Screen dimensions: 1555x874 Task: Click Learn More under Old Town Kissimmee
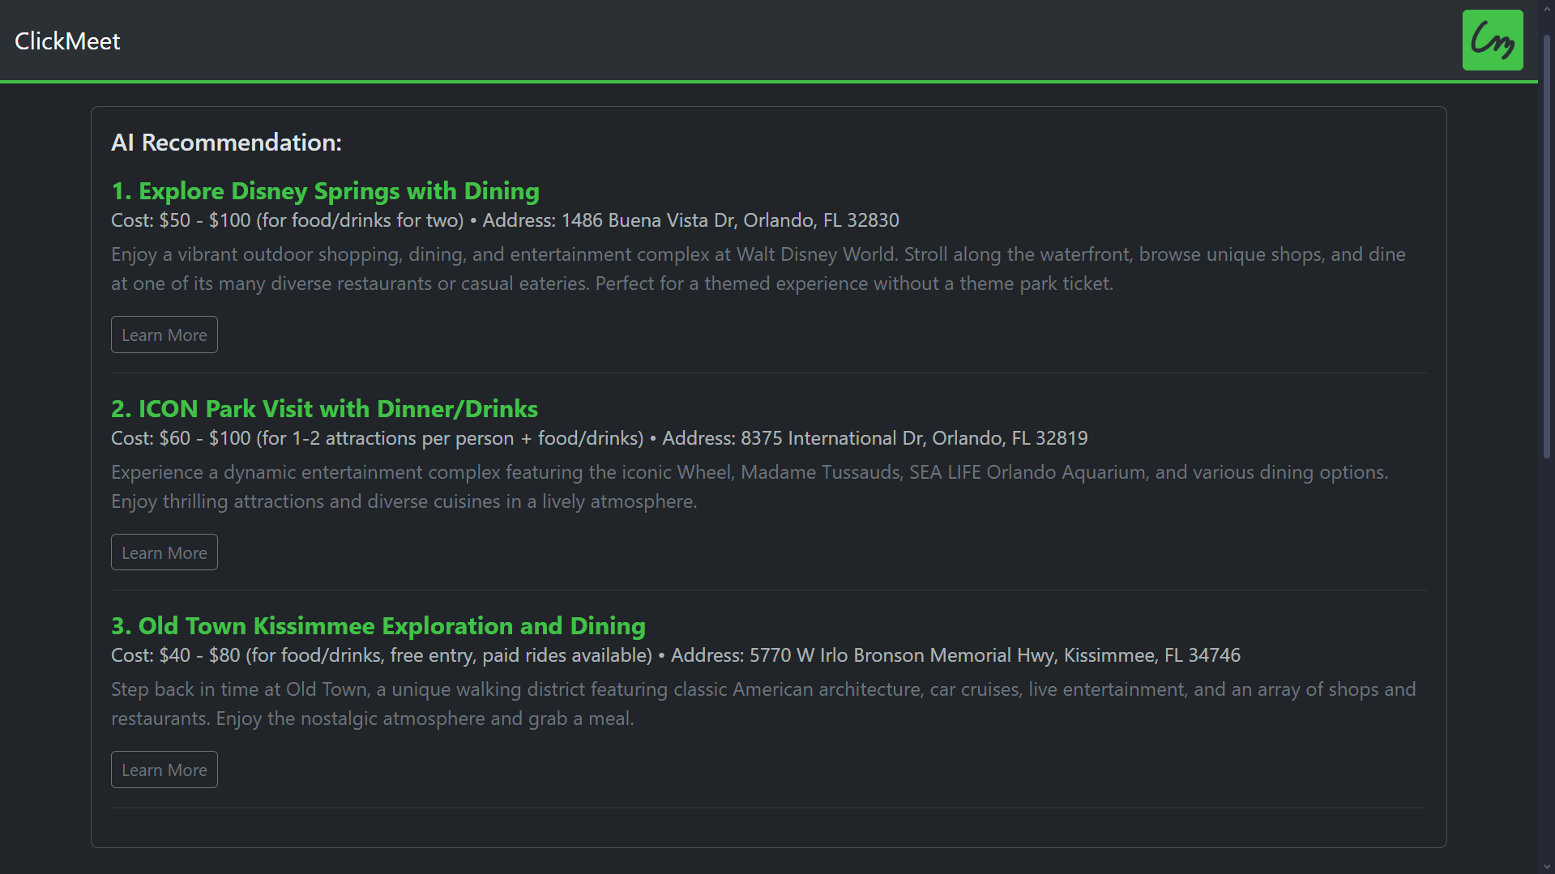click(x=164, y=770)
